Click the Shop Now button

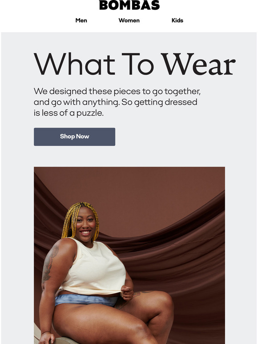[x=74, y=137]
